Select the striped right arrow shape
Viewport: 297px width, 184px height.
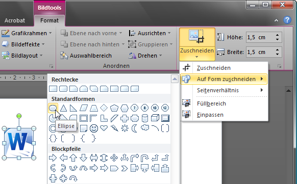point(94,168)
